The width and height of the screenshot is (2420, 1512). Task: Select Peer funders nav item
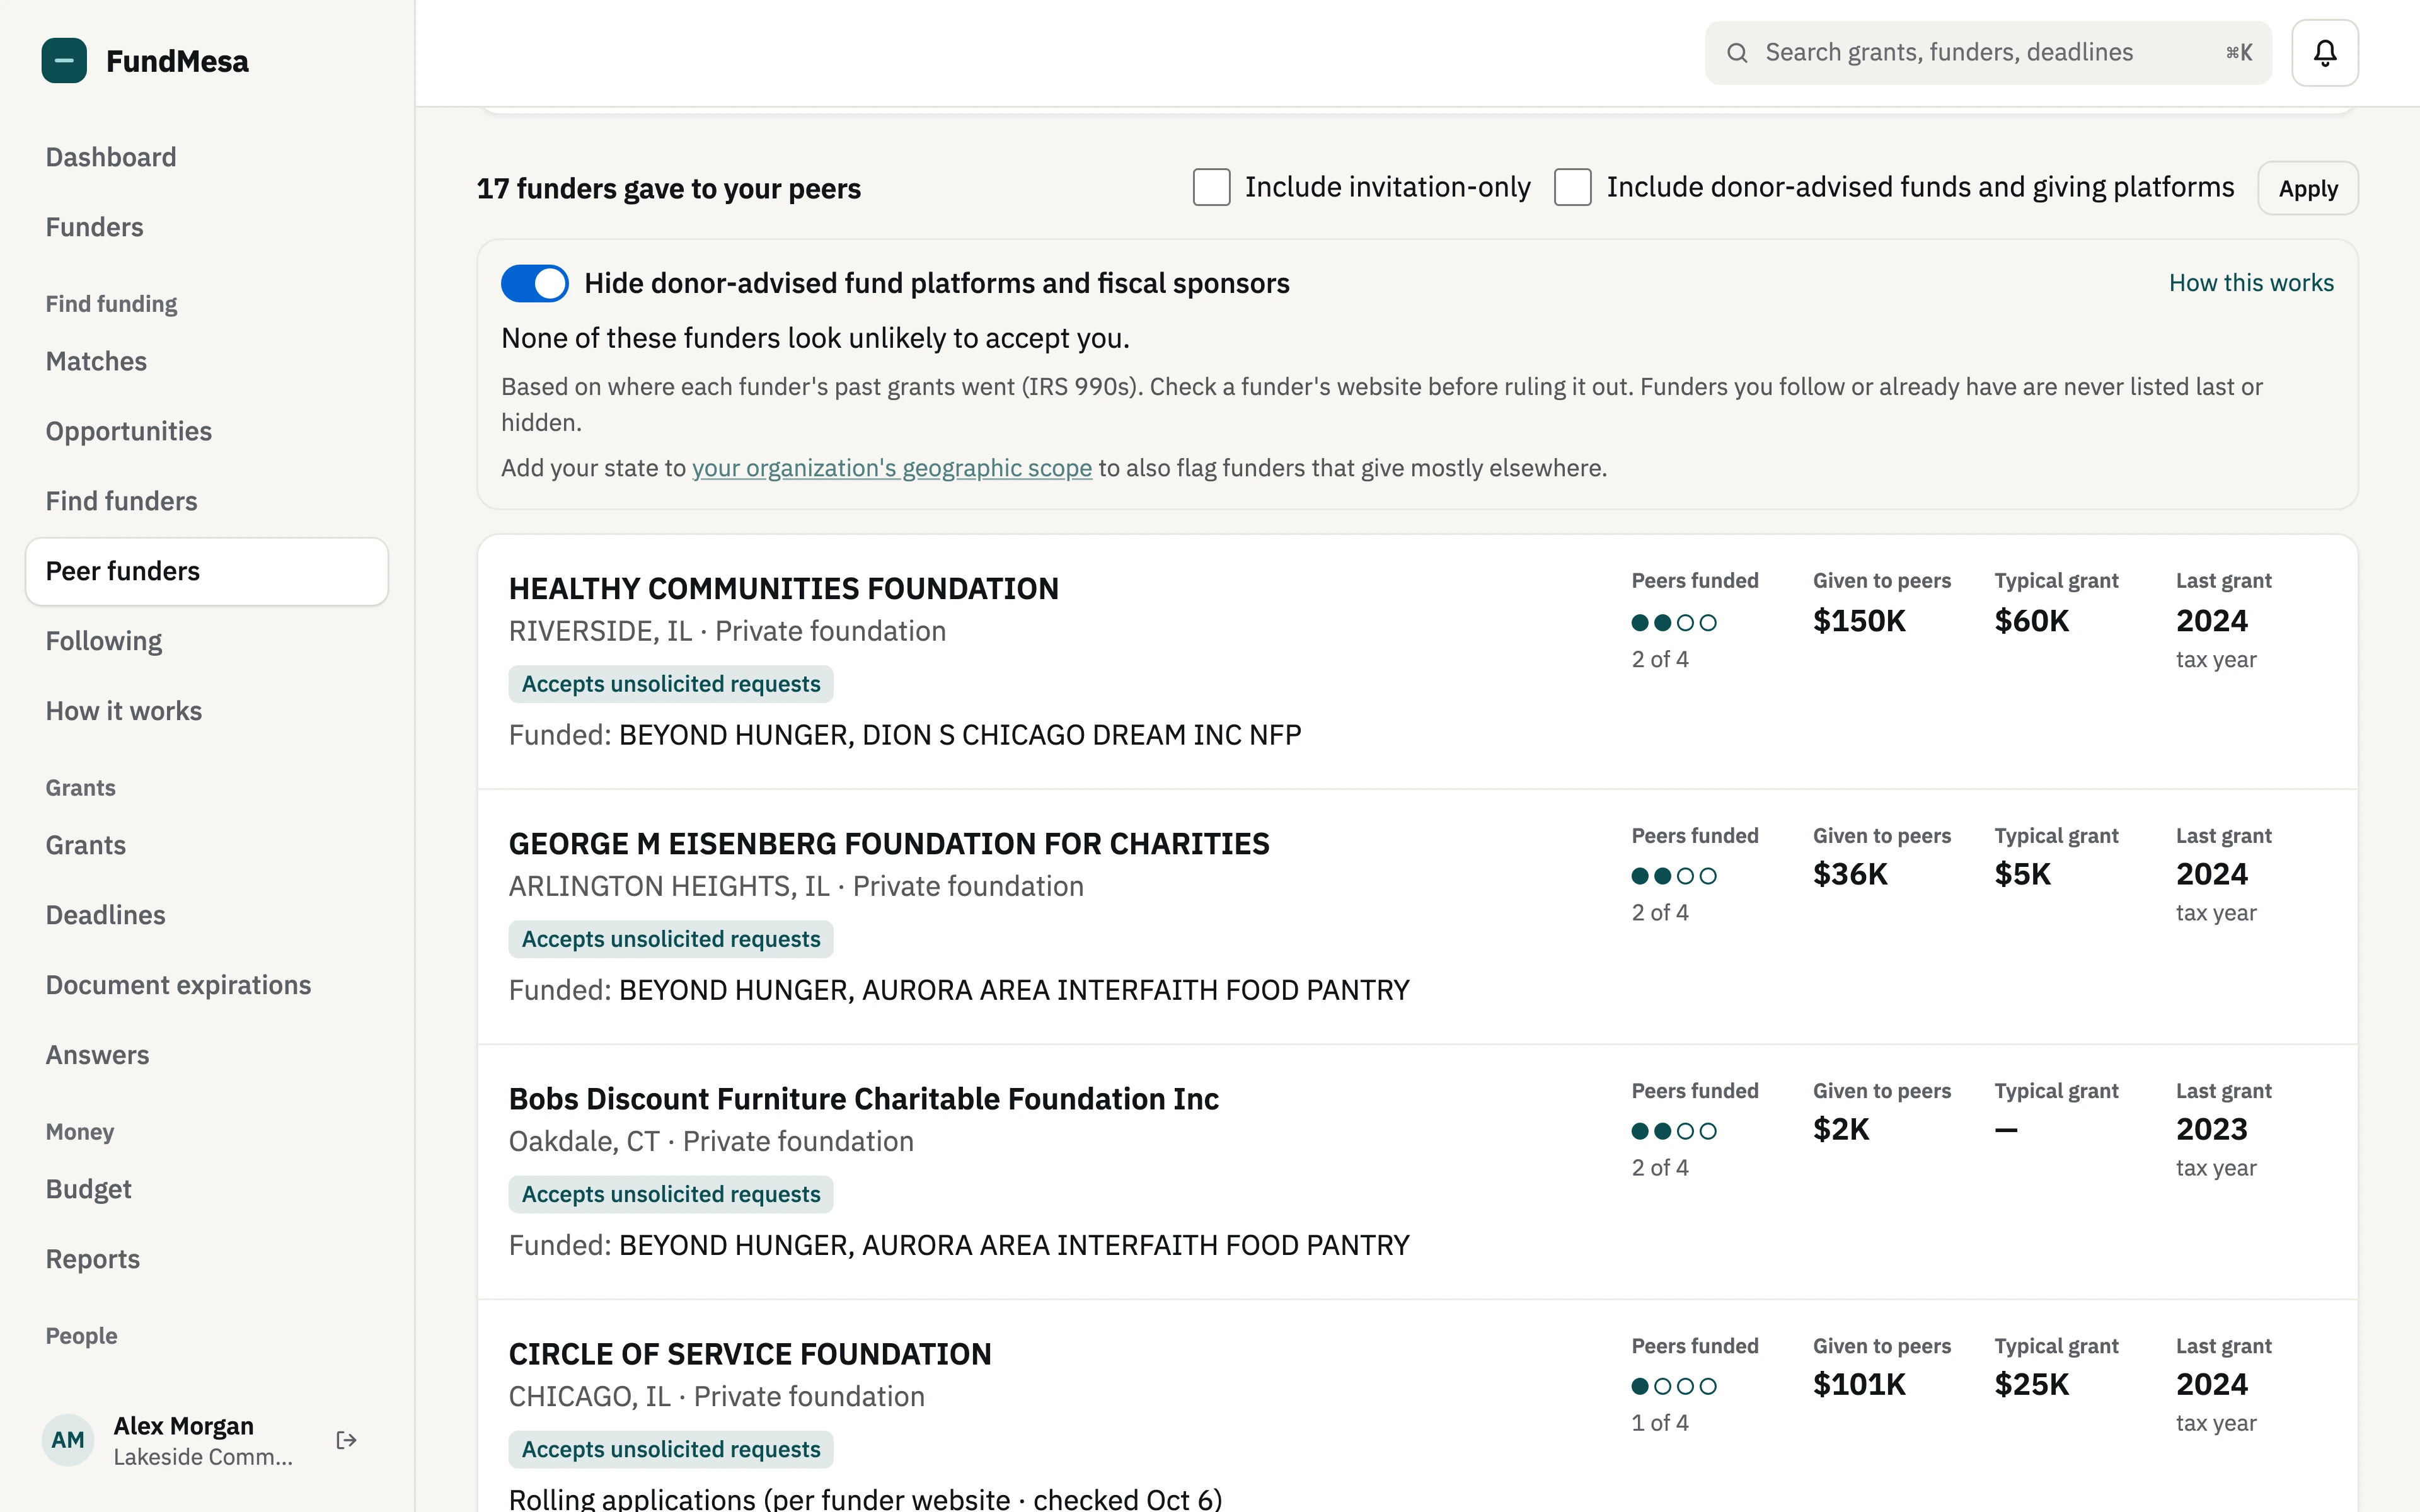tap(207, 571)
